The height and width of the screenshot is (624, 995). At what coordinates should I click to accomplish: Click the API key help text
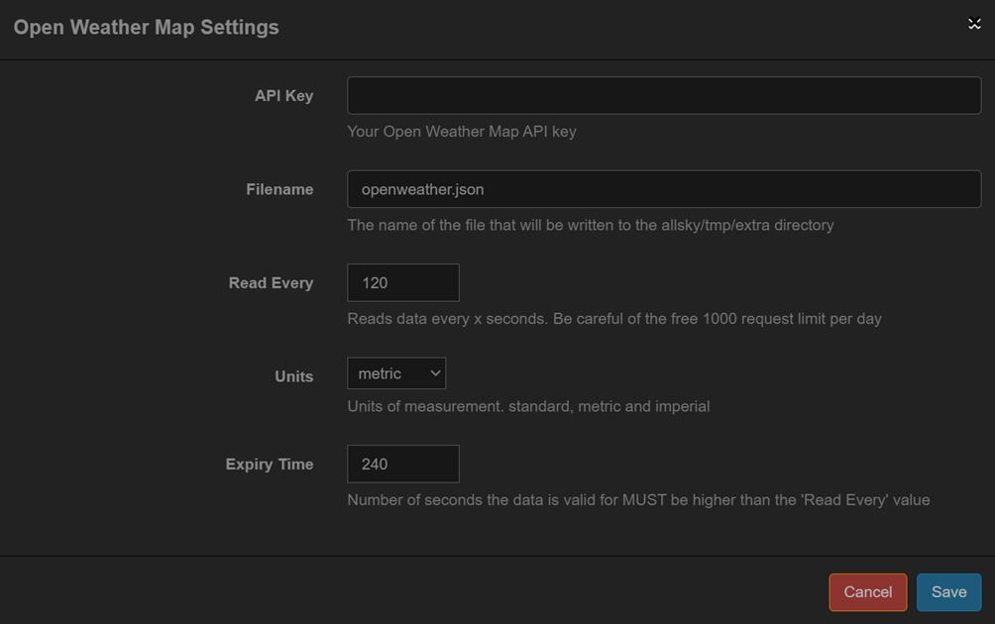point(461,131)
